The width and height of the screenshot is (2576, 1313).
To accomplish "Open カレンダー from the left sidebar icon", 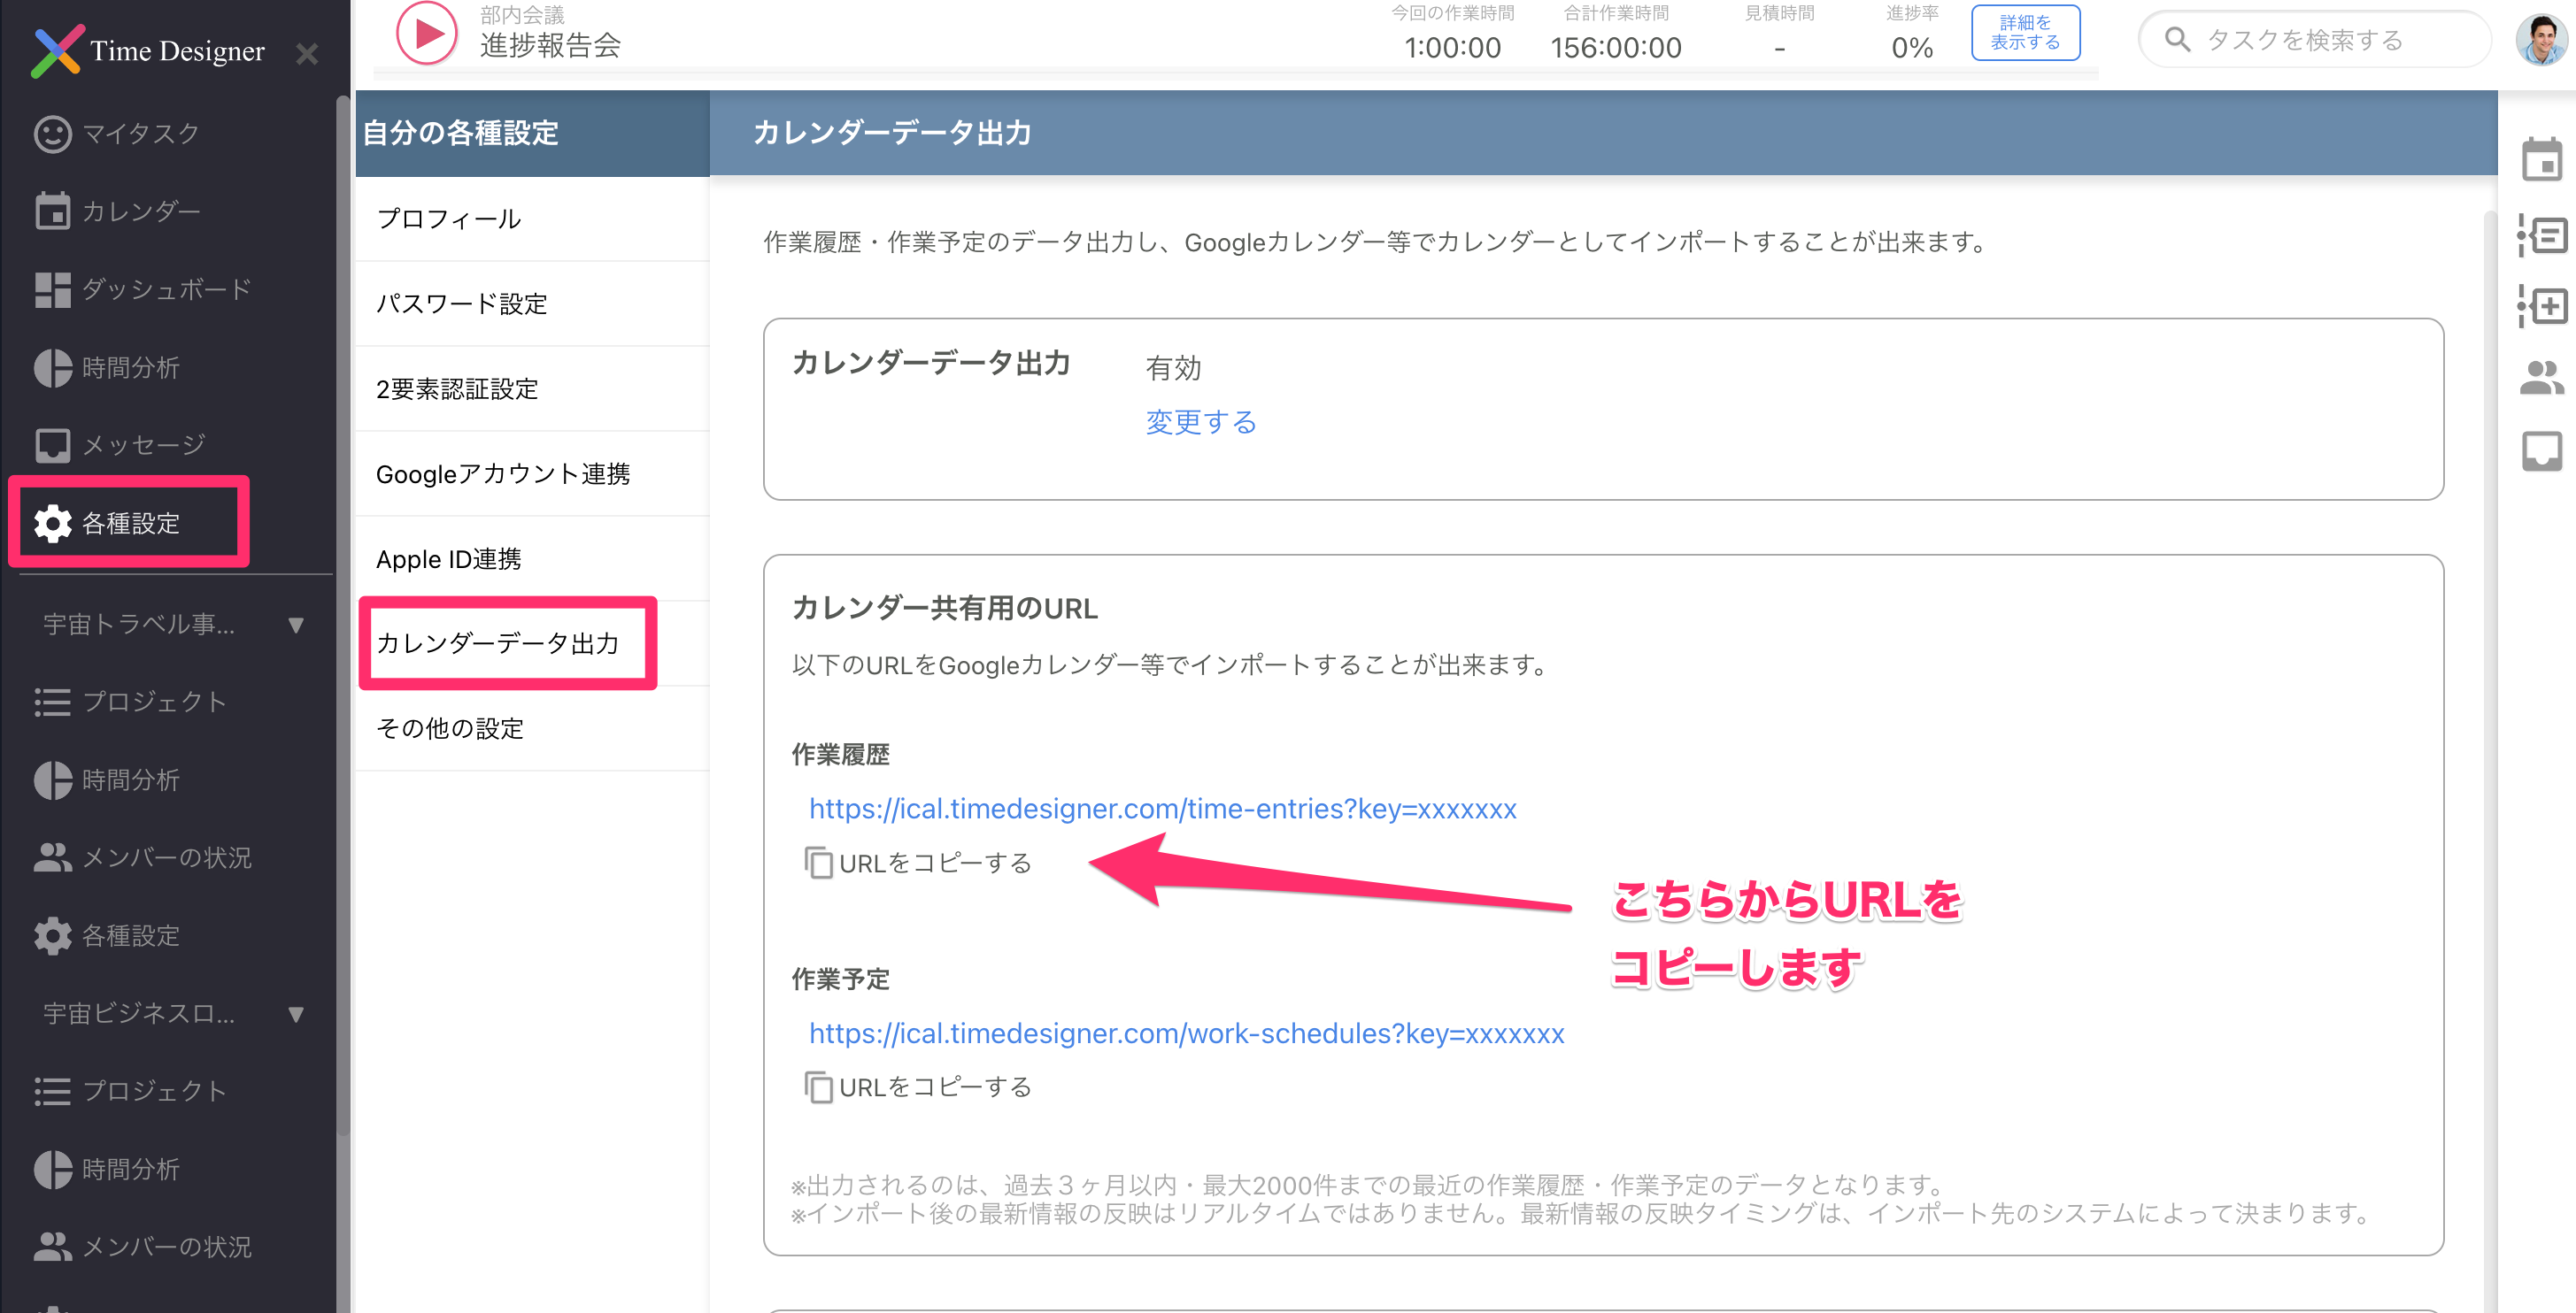I will (x=52, y=210).
